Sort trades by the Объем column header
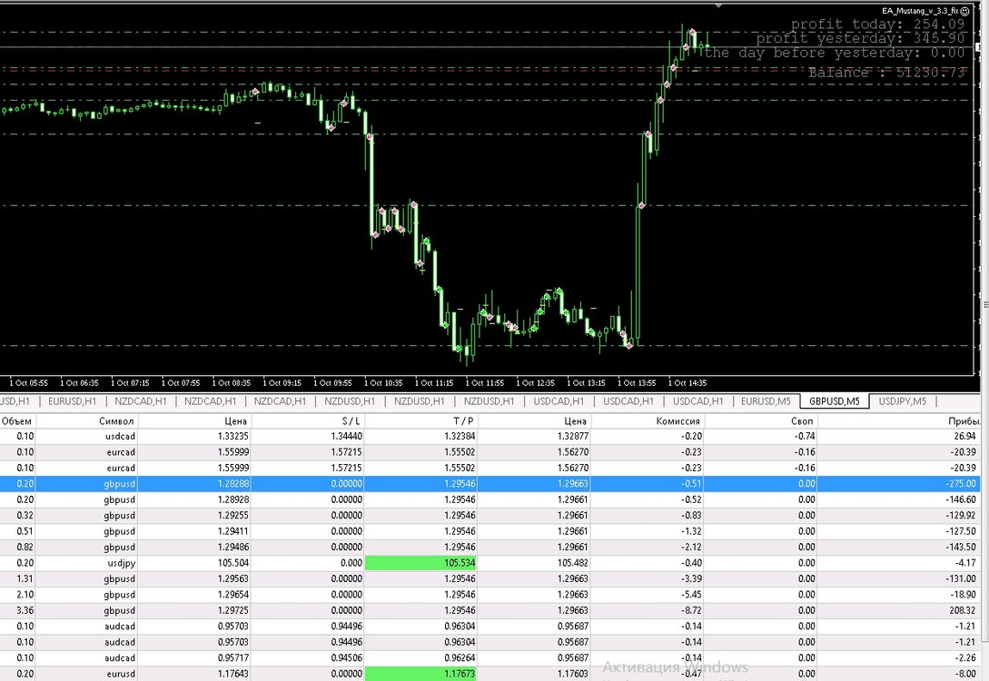 pos(17,421)
